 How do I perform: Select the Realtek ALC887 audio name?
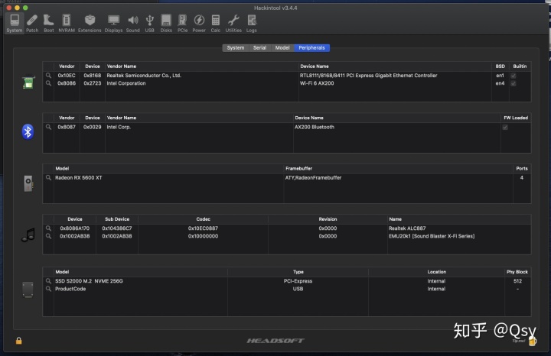click(407, 228)
